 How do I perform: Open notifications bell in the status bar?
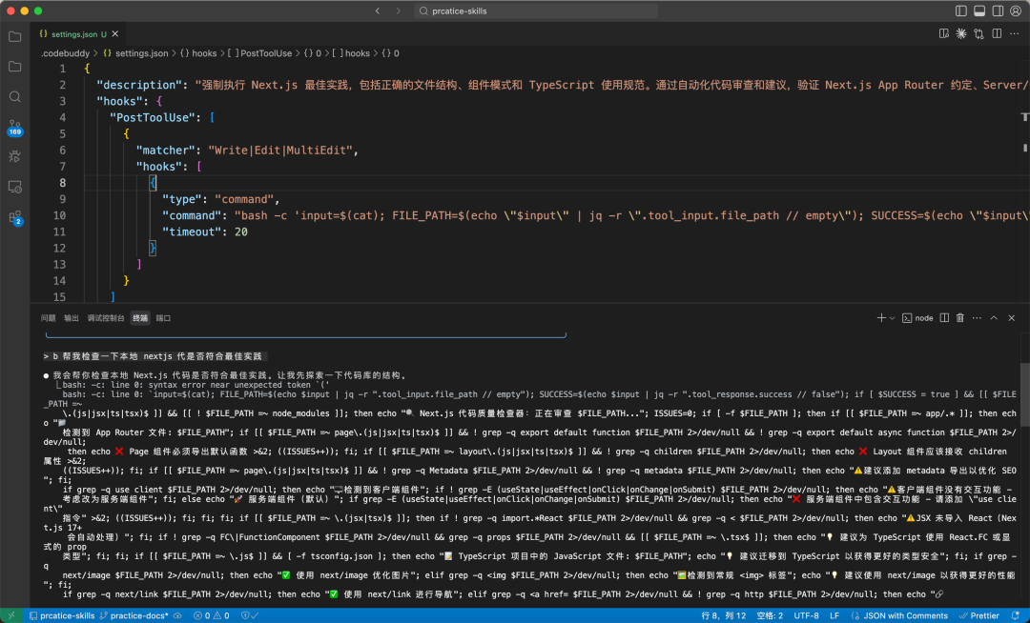pos(1015,615)
